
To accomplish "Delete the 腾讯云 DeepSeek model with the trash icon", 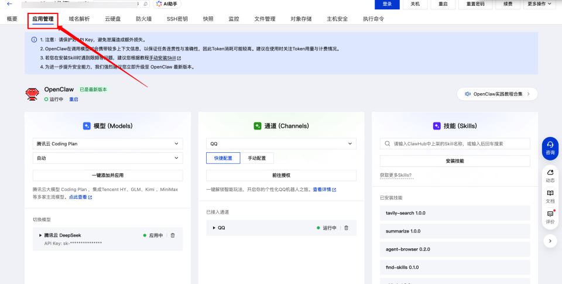I will click(173, 235).
